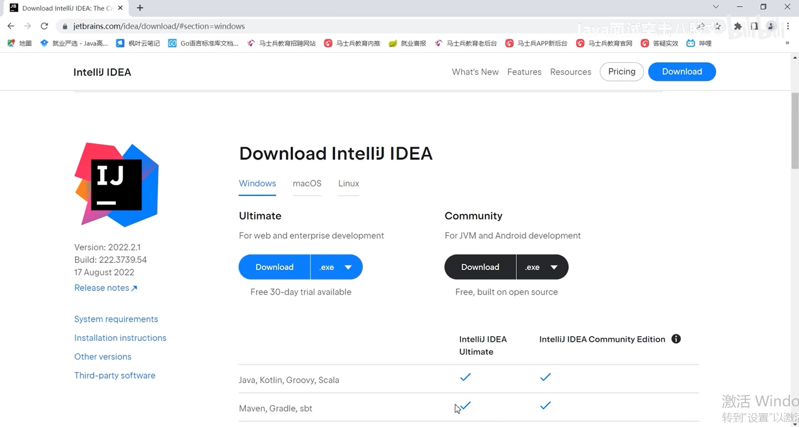Switch to the Linux tab
The image size is (799, 427).
pyautogui.click(x=348, y=183)
